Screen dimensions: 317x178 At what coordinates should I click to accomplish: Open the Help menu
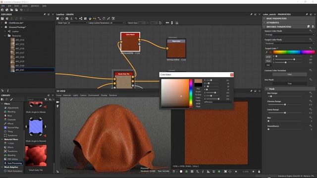44,6
